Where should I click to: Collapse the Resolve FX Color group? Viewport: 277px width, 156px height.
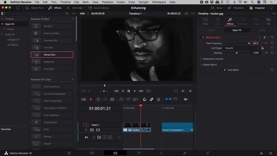click(x=72, y=79)
